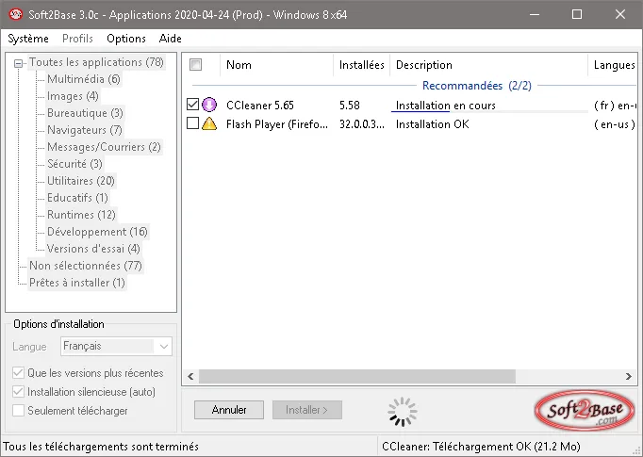Click the Installer > button
643x457 pixels.
tap(307, 410)
